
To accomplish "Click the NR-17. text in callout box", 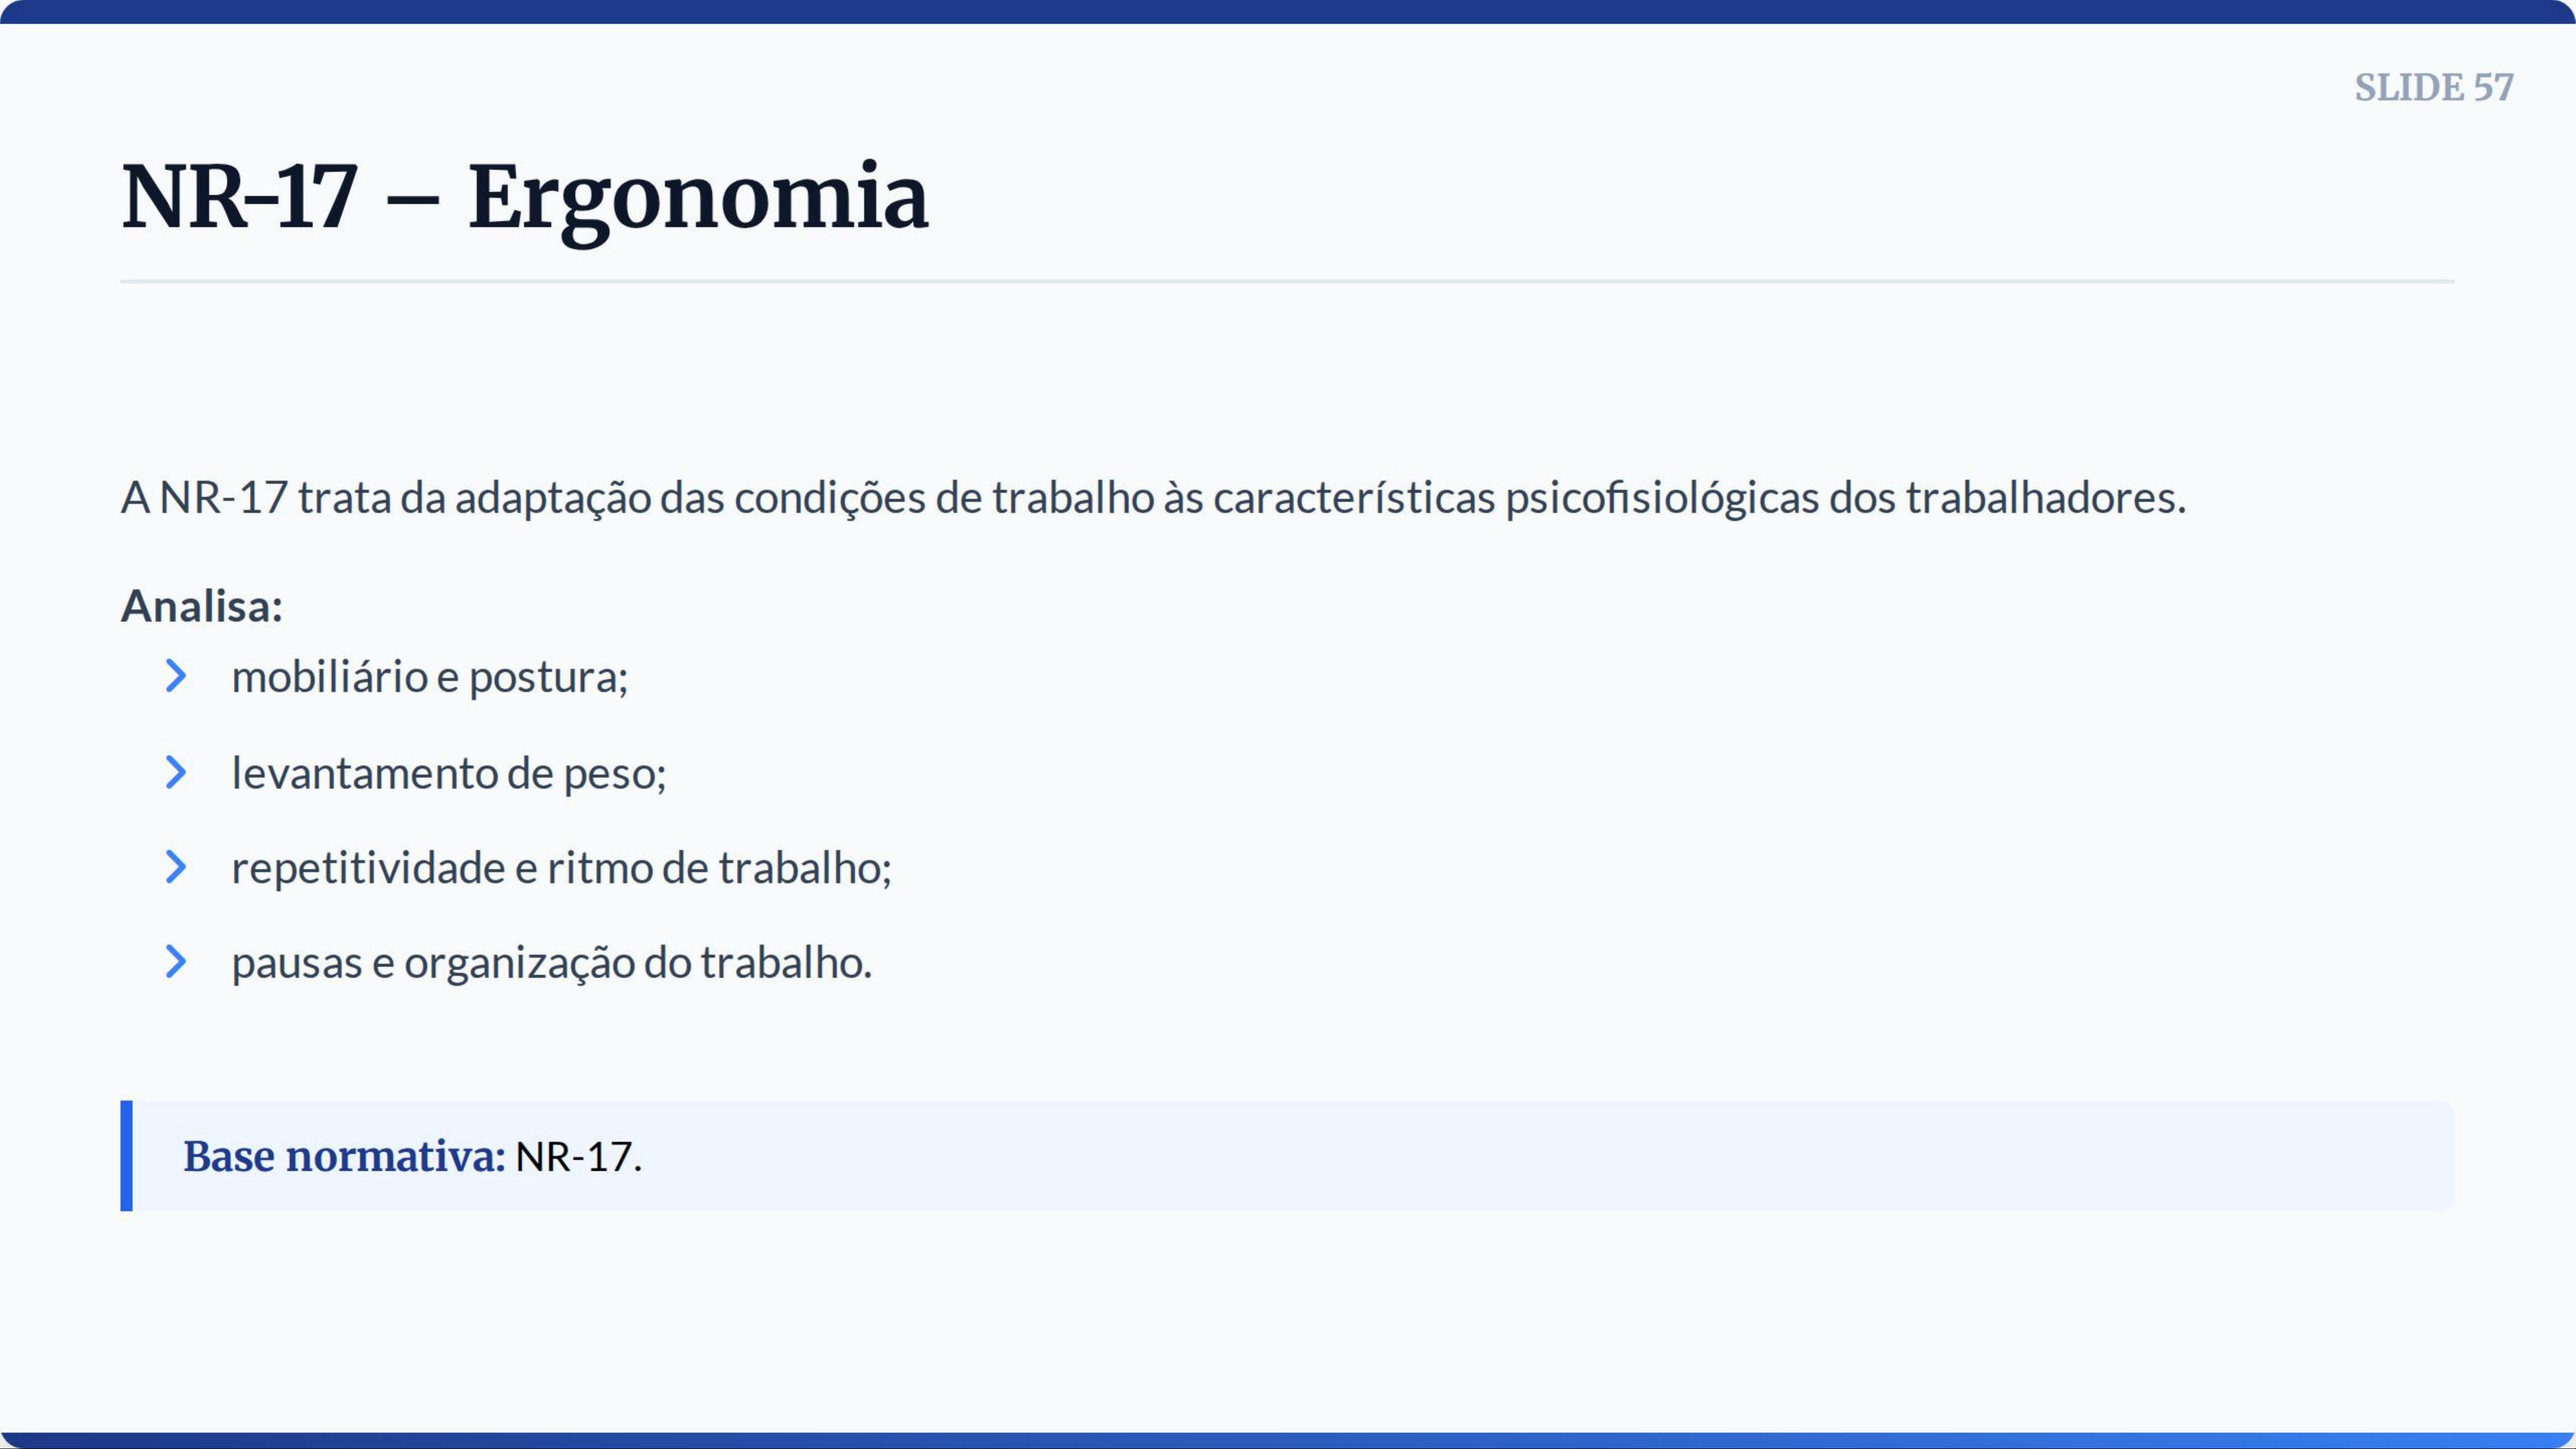I will point(578,1157).
